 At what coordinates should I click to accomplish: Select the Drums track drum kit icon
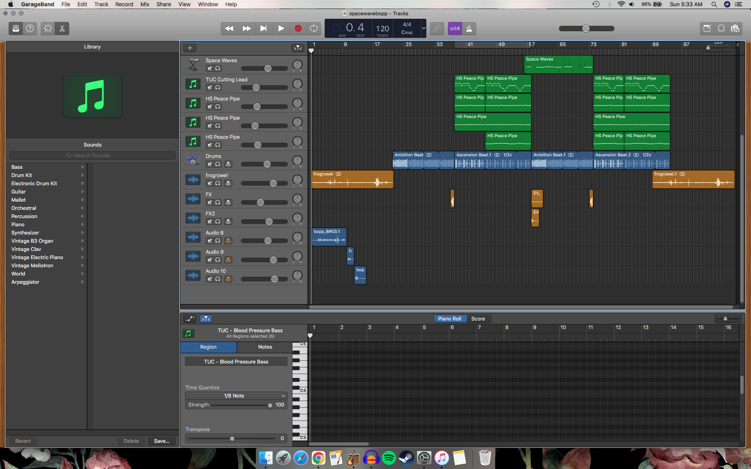click(193, 160)
